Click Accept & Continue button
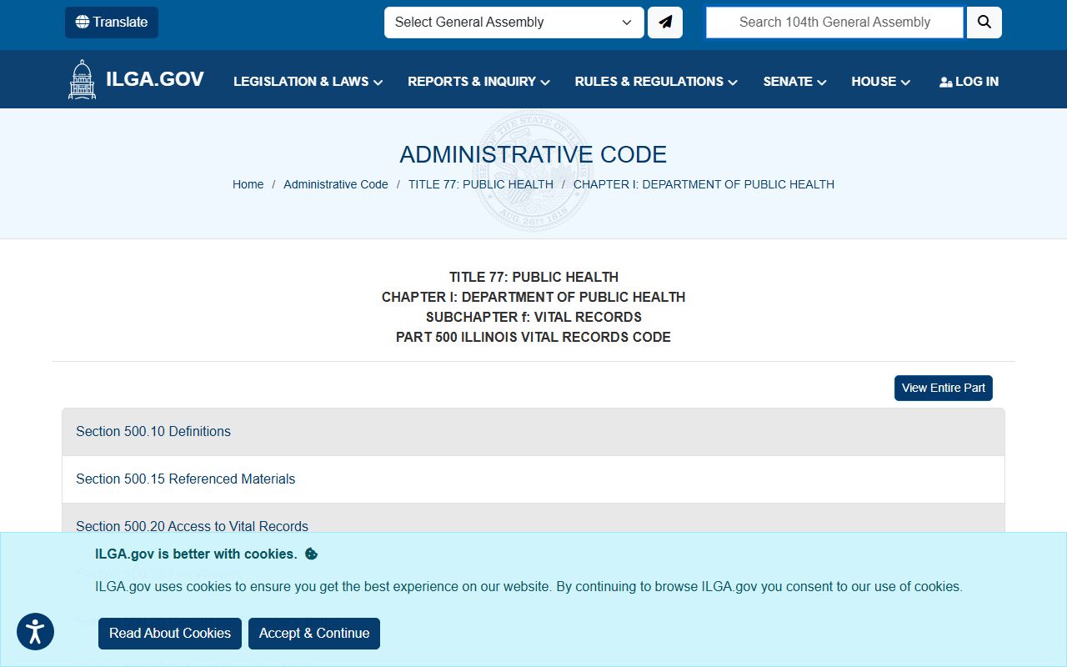Screen dimensions: 1067x667 (314, 634)
